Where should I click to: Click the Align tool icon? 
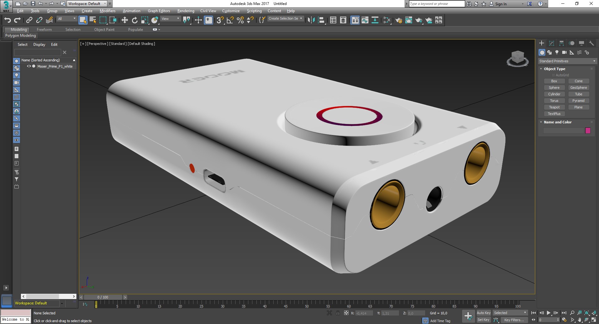[321, 20]
